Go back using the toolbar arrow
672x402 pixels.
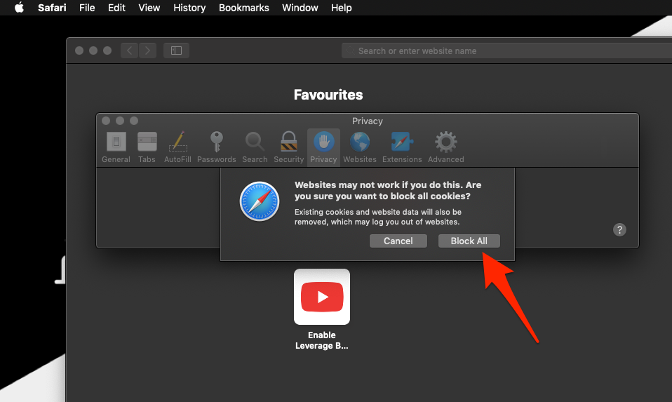pyautogui.click(x=129, y=51)
